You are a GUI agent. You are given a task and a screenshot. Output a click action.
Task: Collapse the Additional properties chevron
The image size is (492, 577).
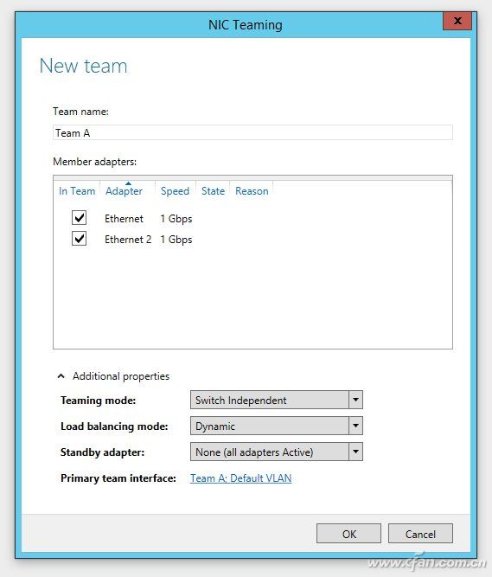pos(61,376)
